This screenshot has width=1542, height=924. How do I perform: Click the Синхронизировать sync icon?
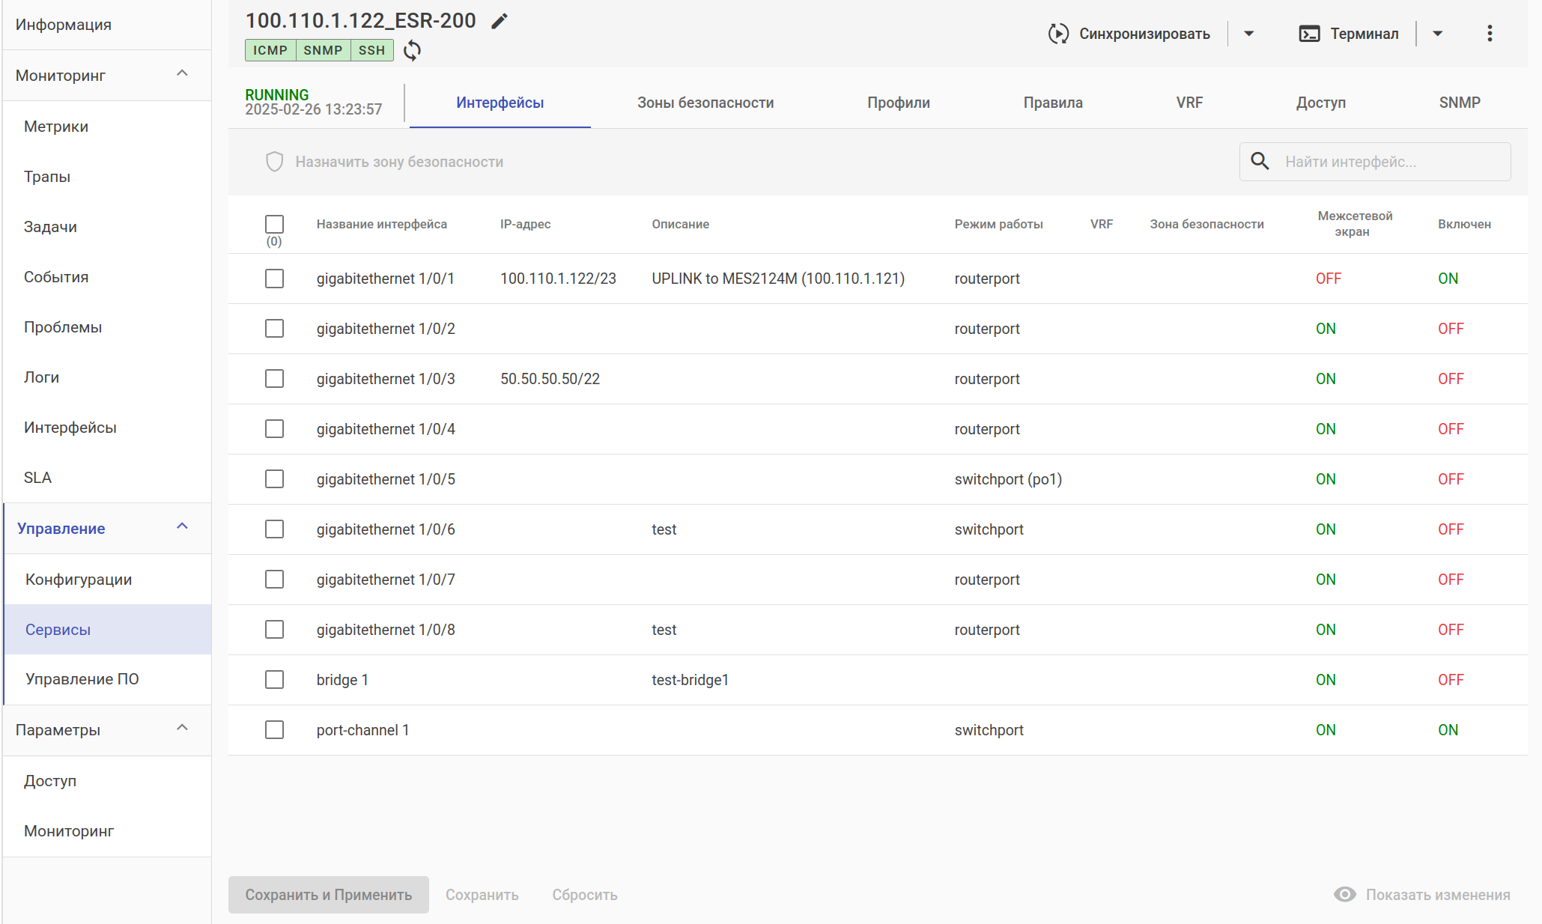click(x=1057, y=34)
